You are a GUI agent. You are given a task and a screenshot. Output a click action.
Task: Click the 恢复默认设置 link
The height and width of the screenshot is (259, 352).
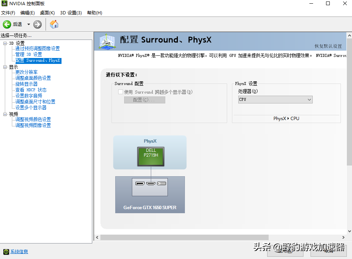click(328, 46)
